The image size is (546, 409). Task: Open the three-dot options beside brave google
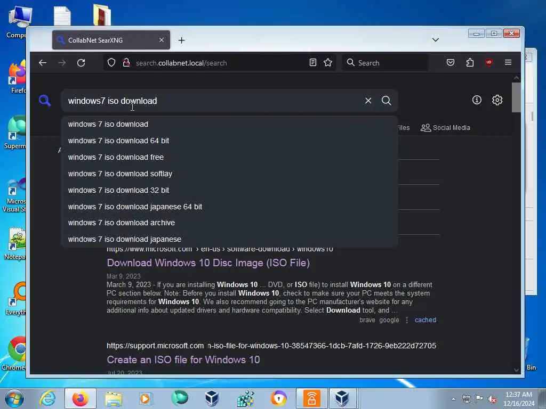(407, 320)
